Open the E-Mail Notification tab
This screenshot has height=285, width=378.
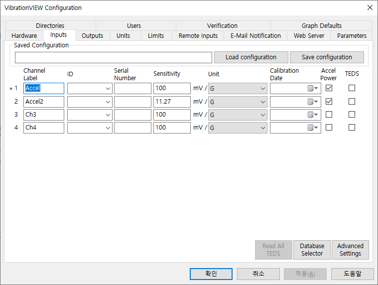(255, 36)
